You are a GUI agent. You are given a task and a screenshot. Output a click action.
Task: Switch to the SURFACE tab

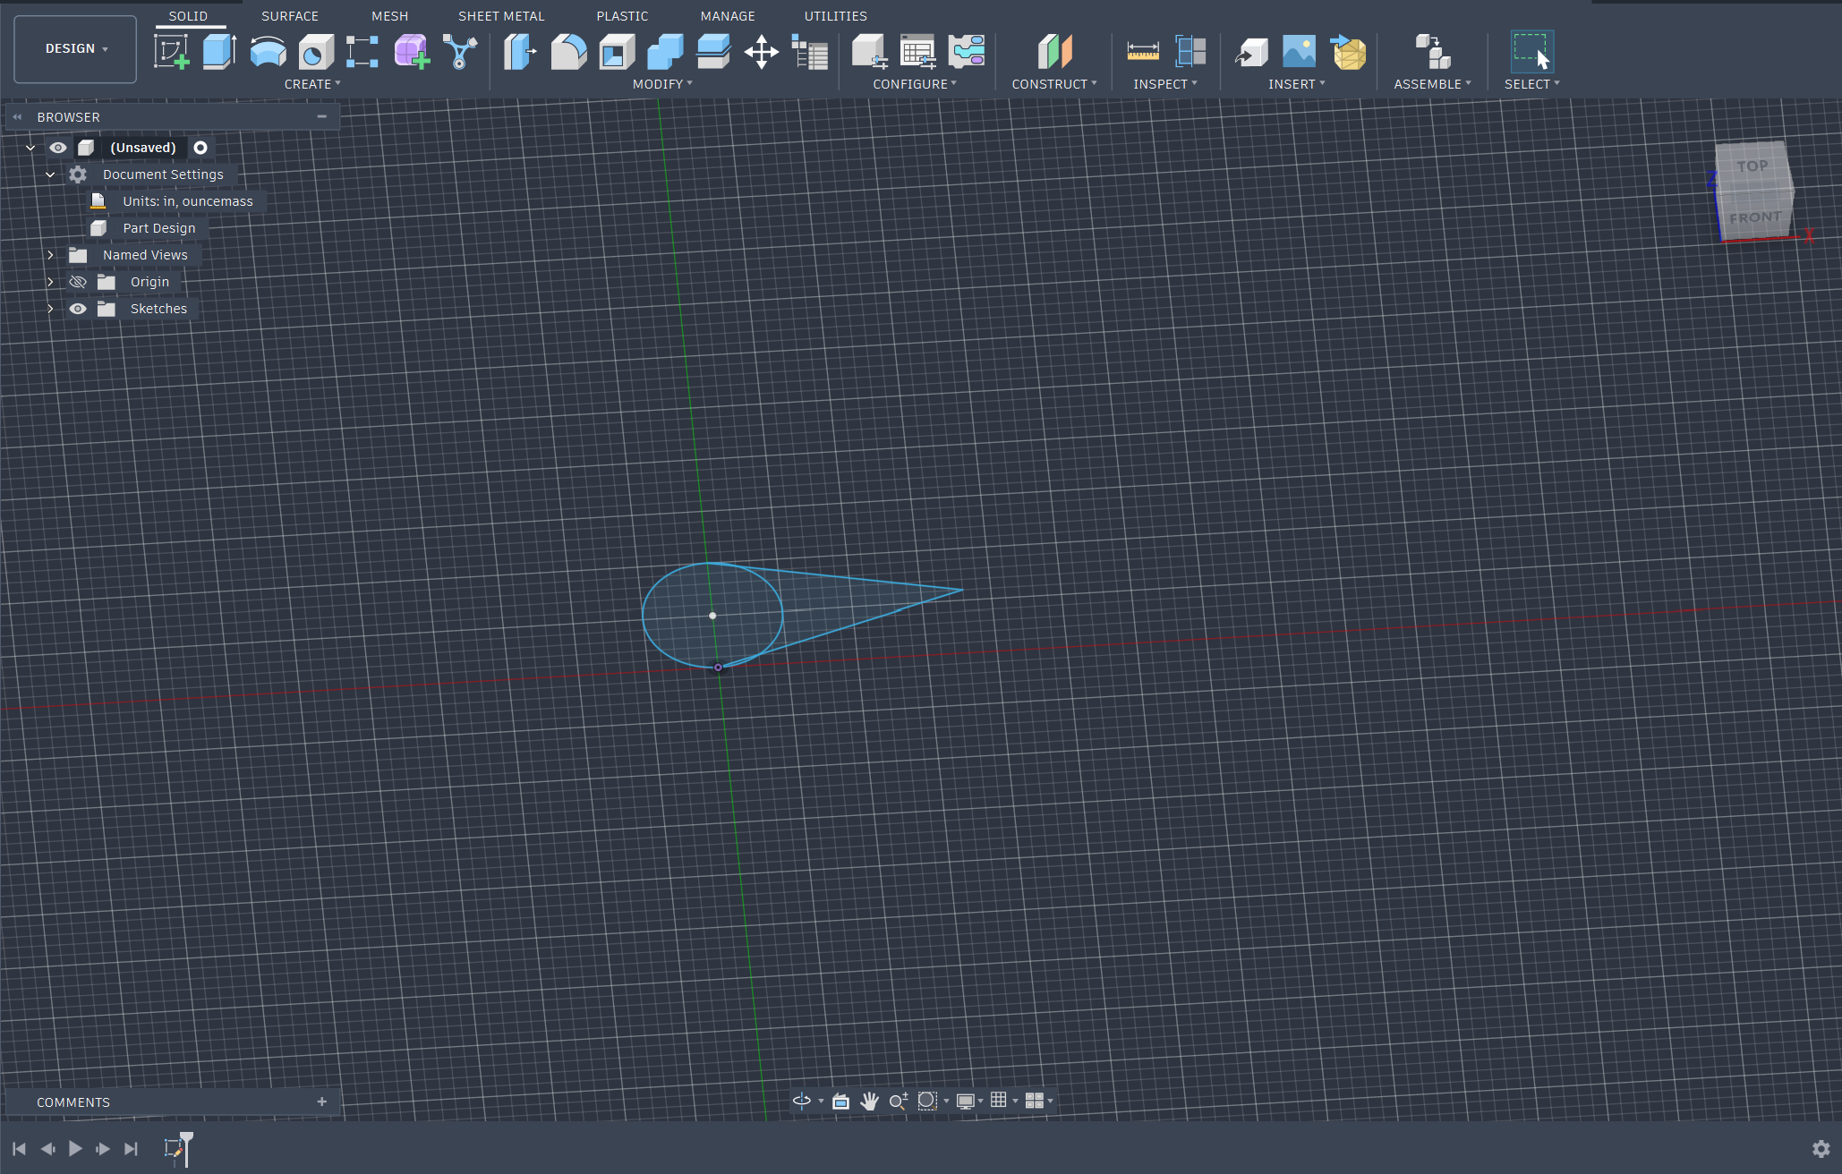tap(290, 16)
